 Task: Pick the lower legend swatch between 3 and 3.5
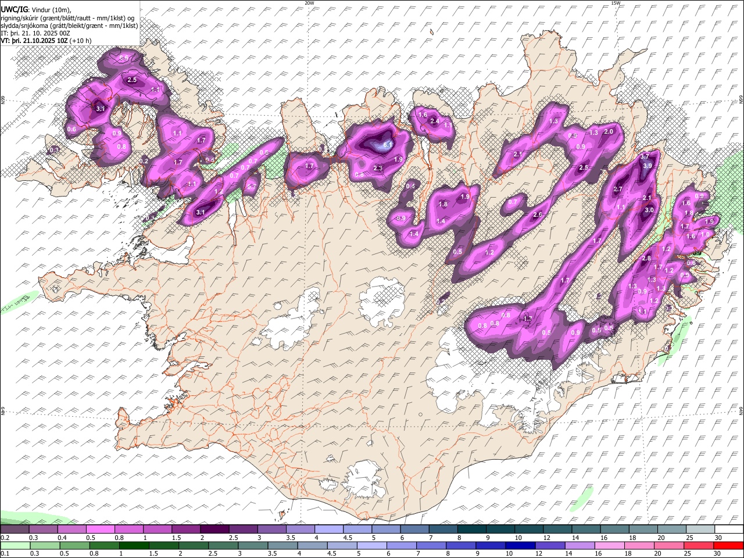(253, 545)
